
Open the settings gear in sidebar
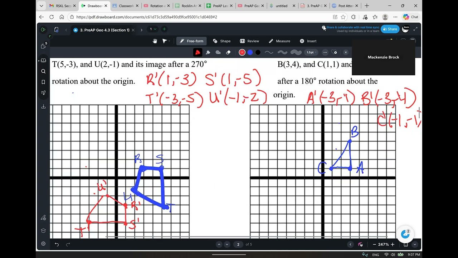[x=43, y=244]
